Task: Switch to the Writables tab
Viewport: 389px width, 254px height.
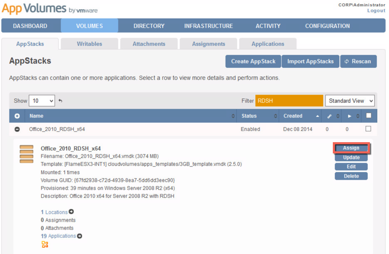Action: pyautogui.click(x=89, y=44)
